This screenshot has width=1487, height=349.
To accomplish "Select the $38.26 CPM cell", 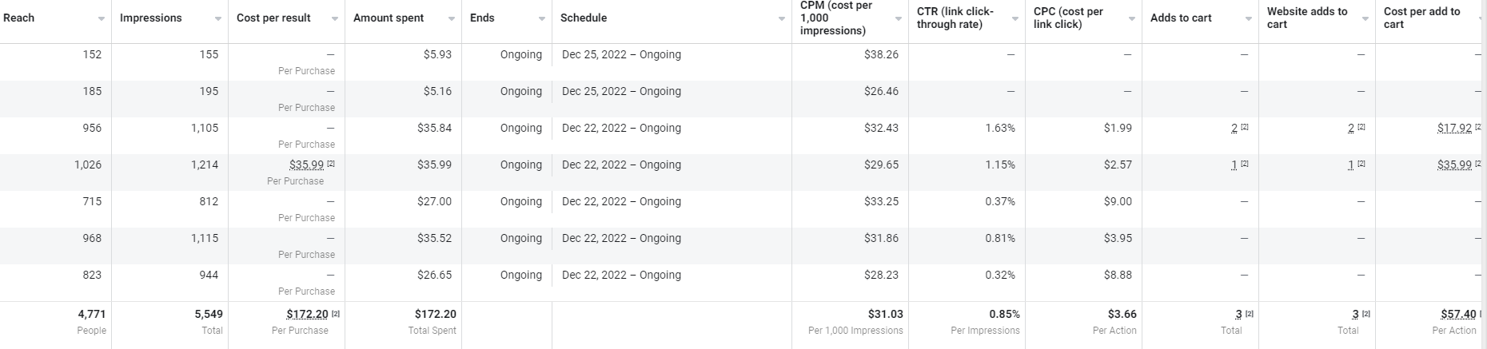I will point(881,54).
